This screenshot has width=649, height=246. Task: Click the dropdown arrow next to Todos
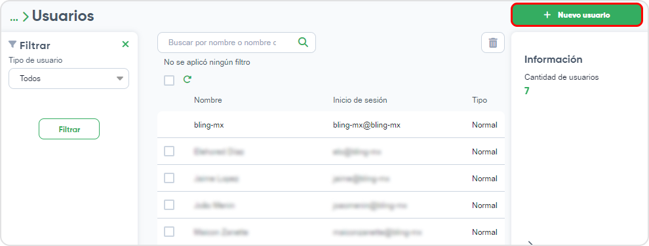[x=120, y=79]
